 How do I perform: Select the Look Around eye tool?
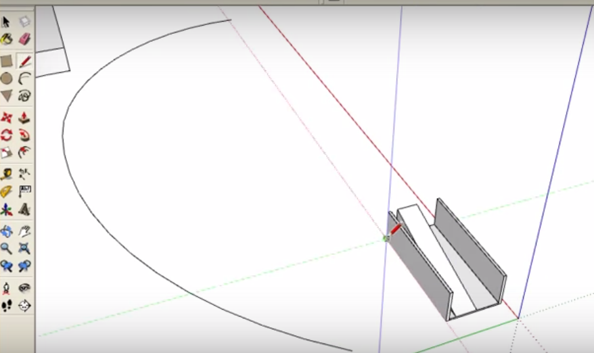pos(24,288)
